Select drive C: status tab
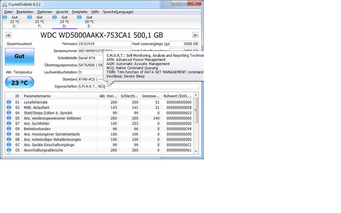The height and width of the screenshot is (213, 341). coord(15,22)
